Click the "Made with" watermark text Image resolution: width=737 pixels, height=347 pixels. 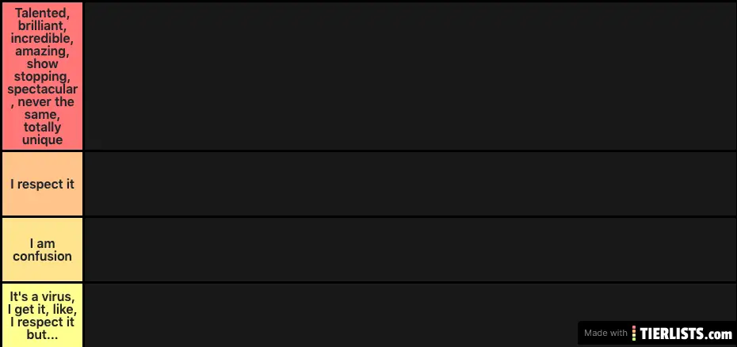click(x=605, y=334)
